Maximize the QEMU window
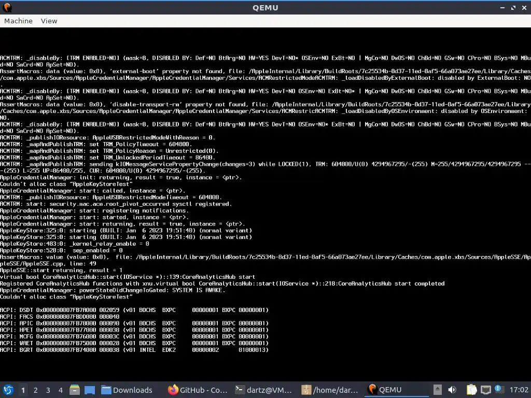The height and width of the screenshot is (398, 531). point(513,7)
